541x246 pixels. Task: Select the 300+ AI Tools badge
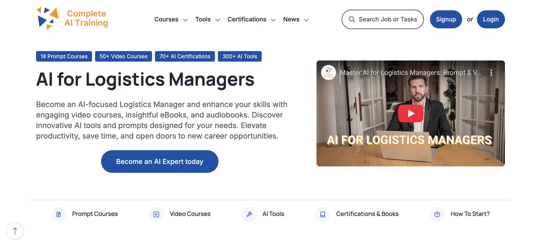coord(240,56)
